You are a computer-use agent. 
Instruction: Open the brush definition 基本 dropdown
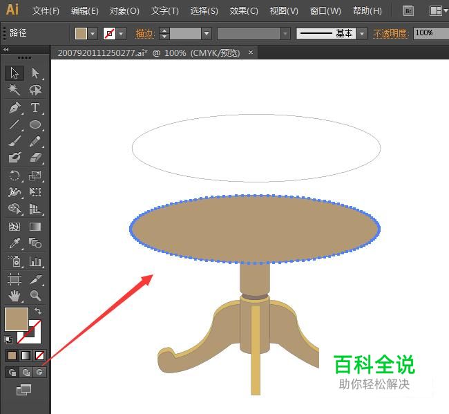(362, 34)
